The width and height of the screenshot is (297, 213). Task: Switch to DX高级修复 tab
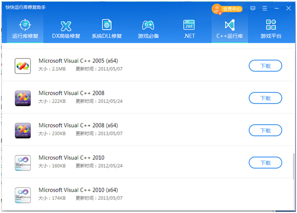coord(66,29)
